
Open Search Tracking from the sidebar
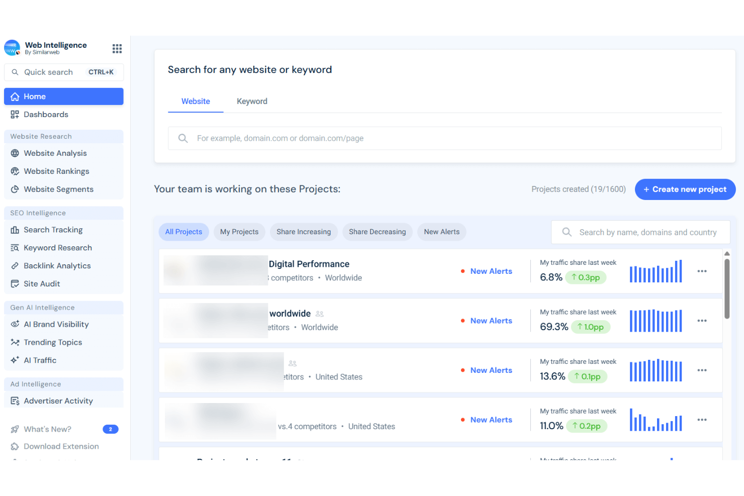pos(53,230)
